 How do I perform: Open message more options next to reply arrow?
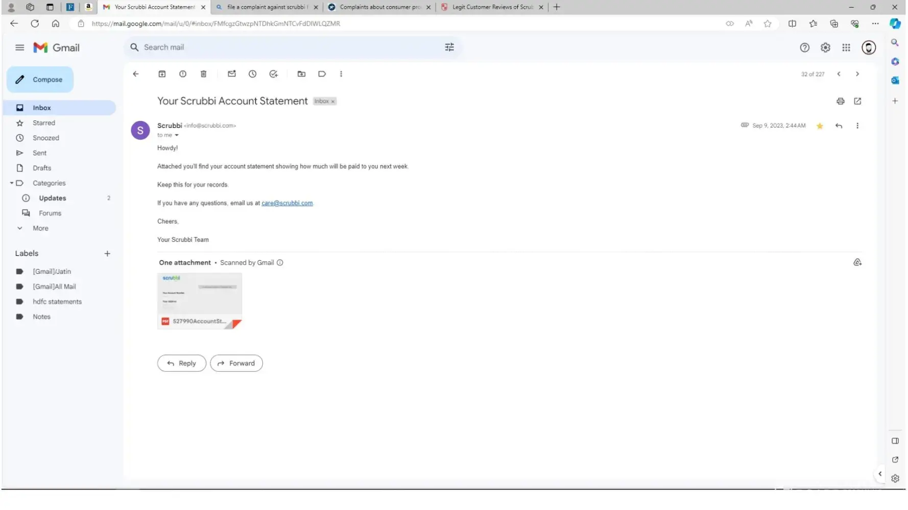[x=857, y=126]
